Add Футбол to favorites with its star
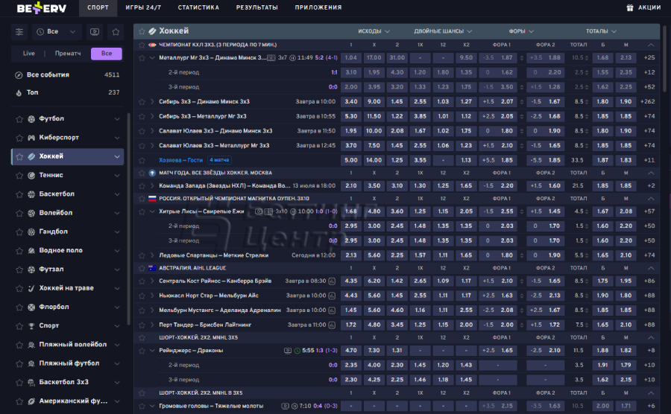The image size is (671, 414). coord(19,119)
